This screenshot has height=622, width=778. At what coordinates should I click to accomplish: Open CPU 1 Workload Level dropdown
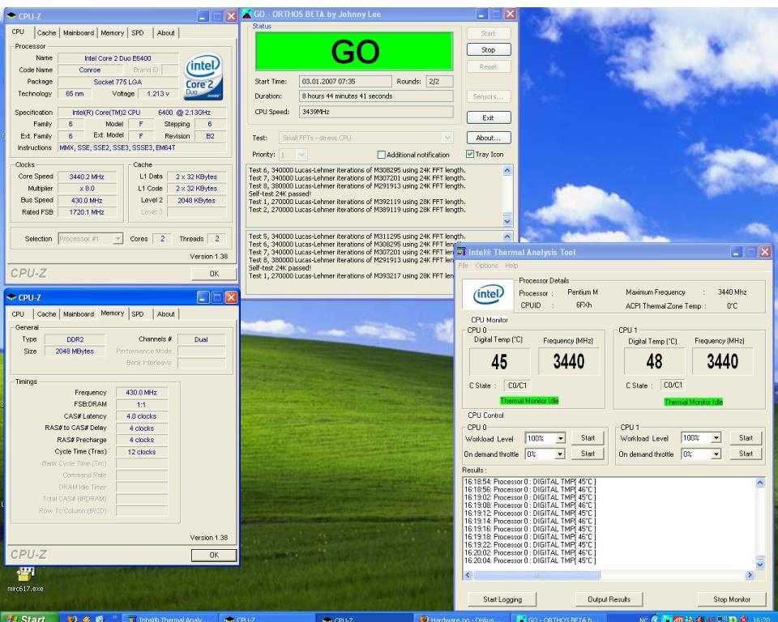coord(716,438)
